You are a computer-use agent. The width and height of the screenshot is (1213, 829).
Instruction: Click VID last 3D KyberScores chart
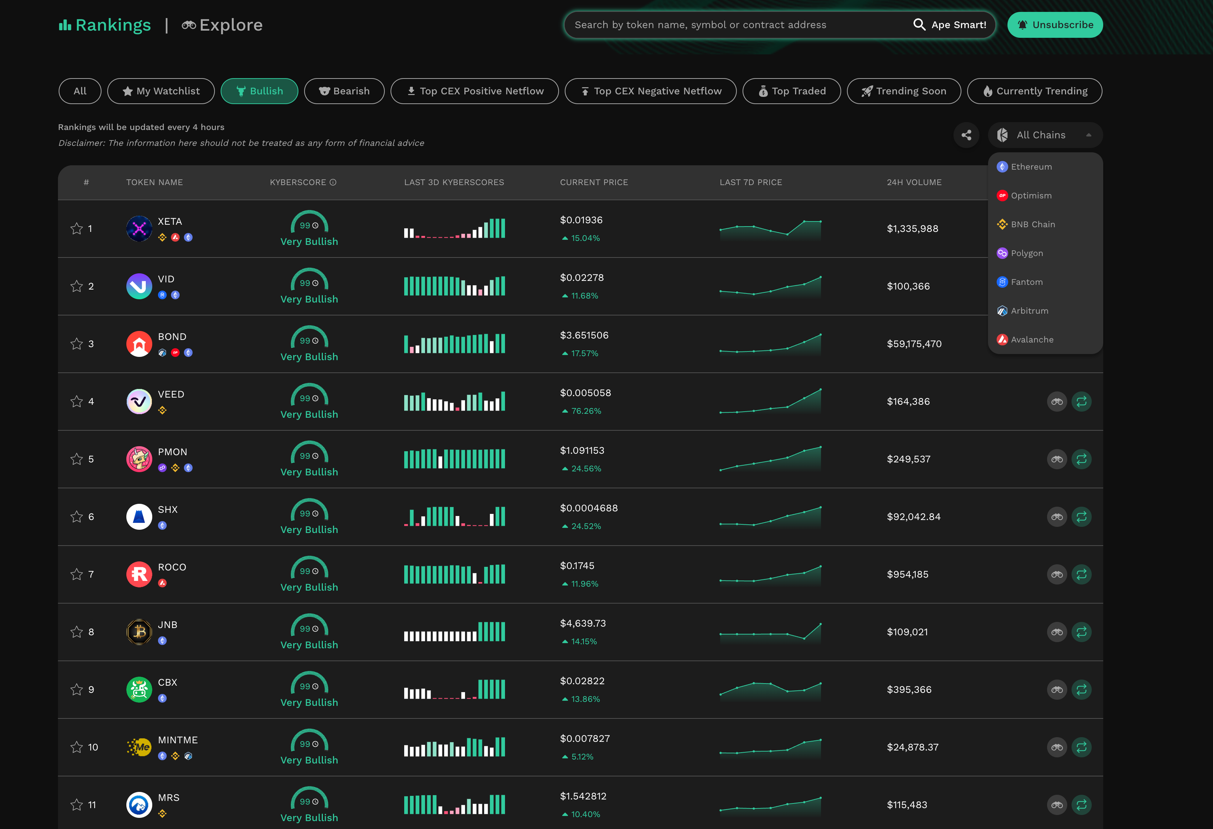(455, 286)
